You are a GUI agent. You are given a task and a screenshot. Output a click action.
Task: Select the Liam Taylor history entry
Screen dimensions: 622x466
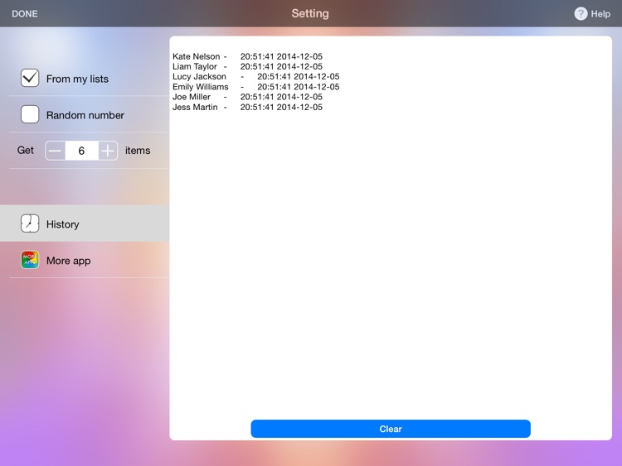[x=247, y=66]
